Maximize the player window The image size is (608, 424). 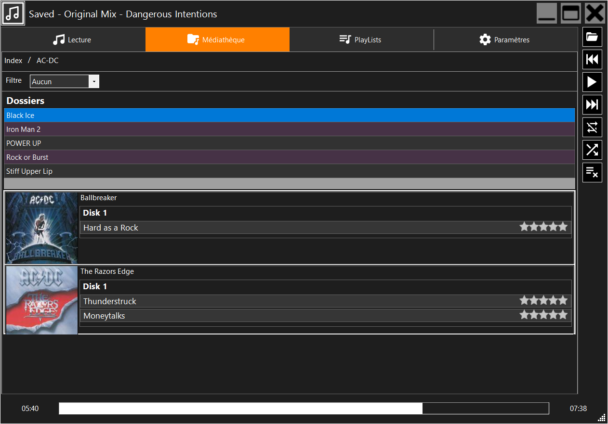[x=571, y=13]
